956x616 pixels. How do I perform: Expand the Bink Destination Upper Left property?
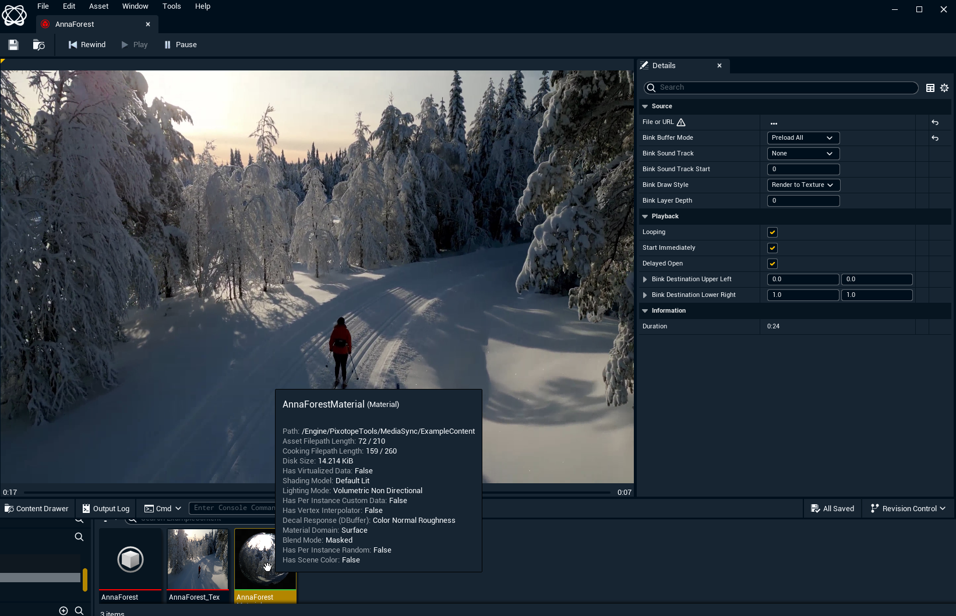tap(645, 279)
